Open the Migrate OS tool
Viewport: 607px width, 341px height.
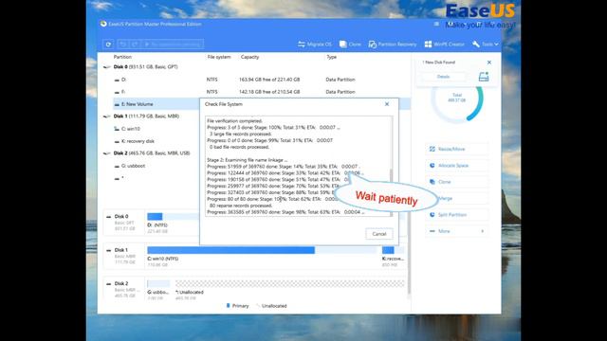pos(315,45)
